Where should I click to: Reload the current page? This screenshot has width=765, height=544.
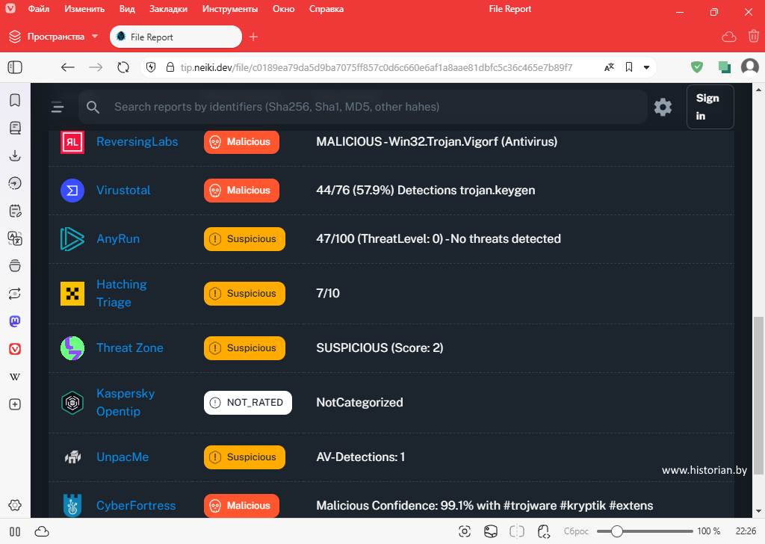pyautogui.click(x=123, y=67)
